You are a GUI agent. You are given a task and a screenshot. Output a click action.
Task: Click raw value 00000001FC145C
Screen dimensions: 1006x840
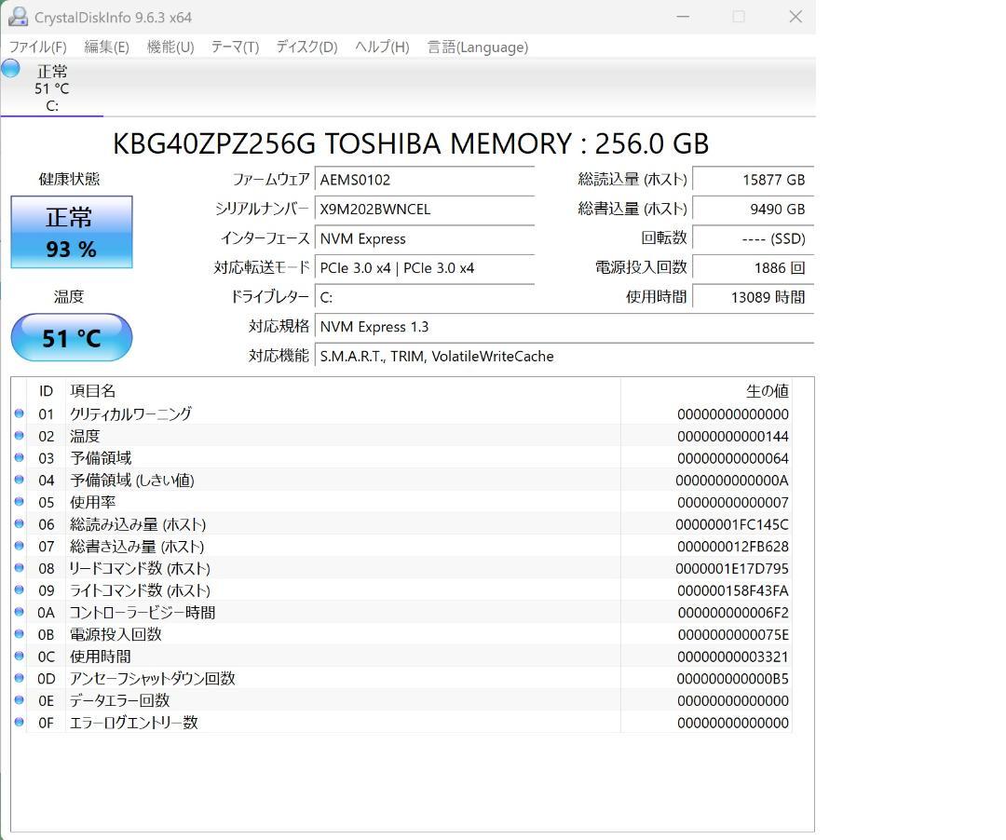click(732, 524)
